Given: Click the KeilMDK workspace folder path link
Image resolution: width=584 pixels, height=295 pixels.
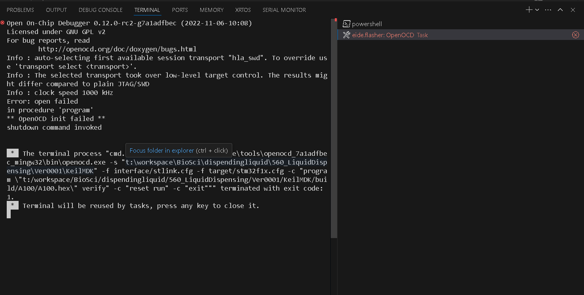Looking at the screenshot, I should coord(167,166).
